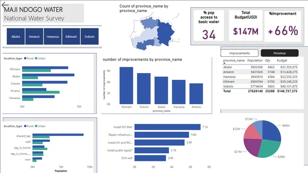
Task: Click the % pop access to basic water card
Action: tap(208, 25)
